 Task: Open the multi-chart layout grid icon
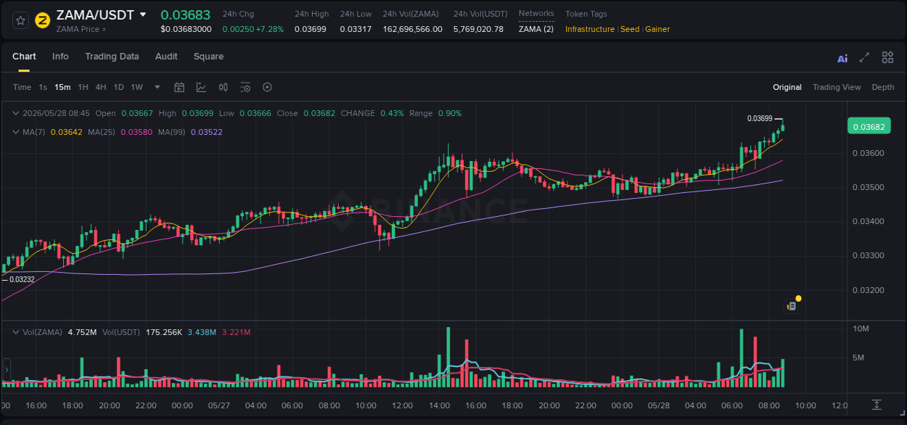pyautogui.click(x=887, y=57)
